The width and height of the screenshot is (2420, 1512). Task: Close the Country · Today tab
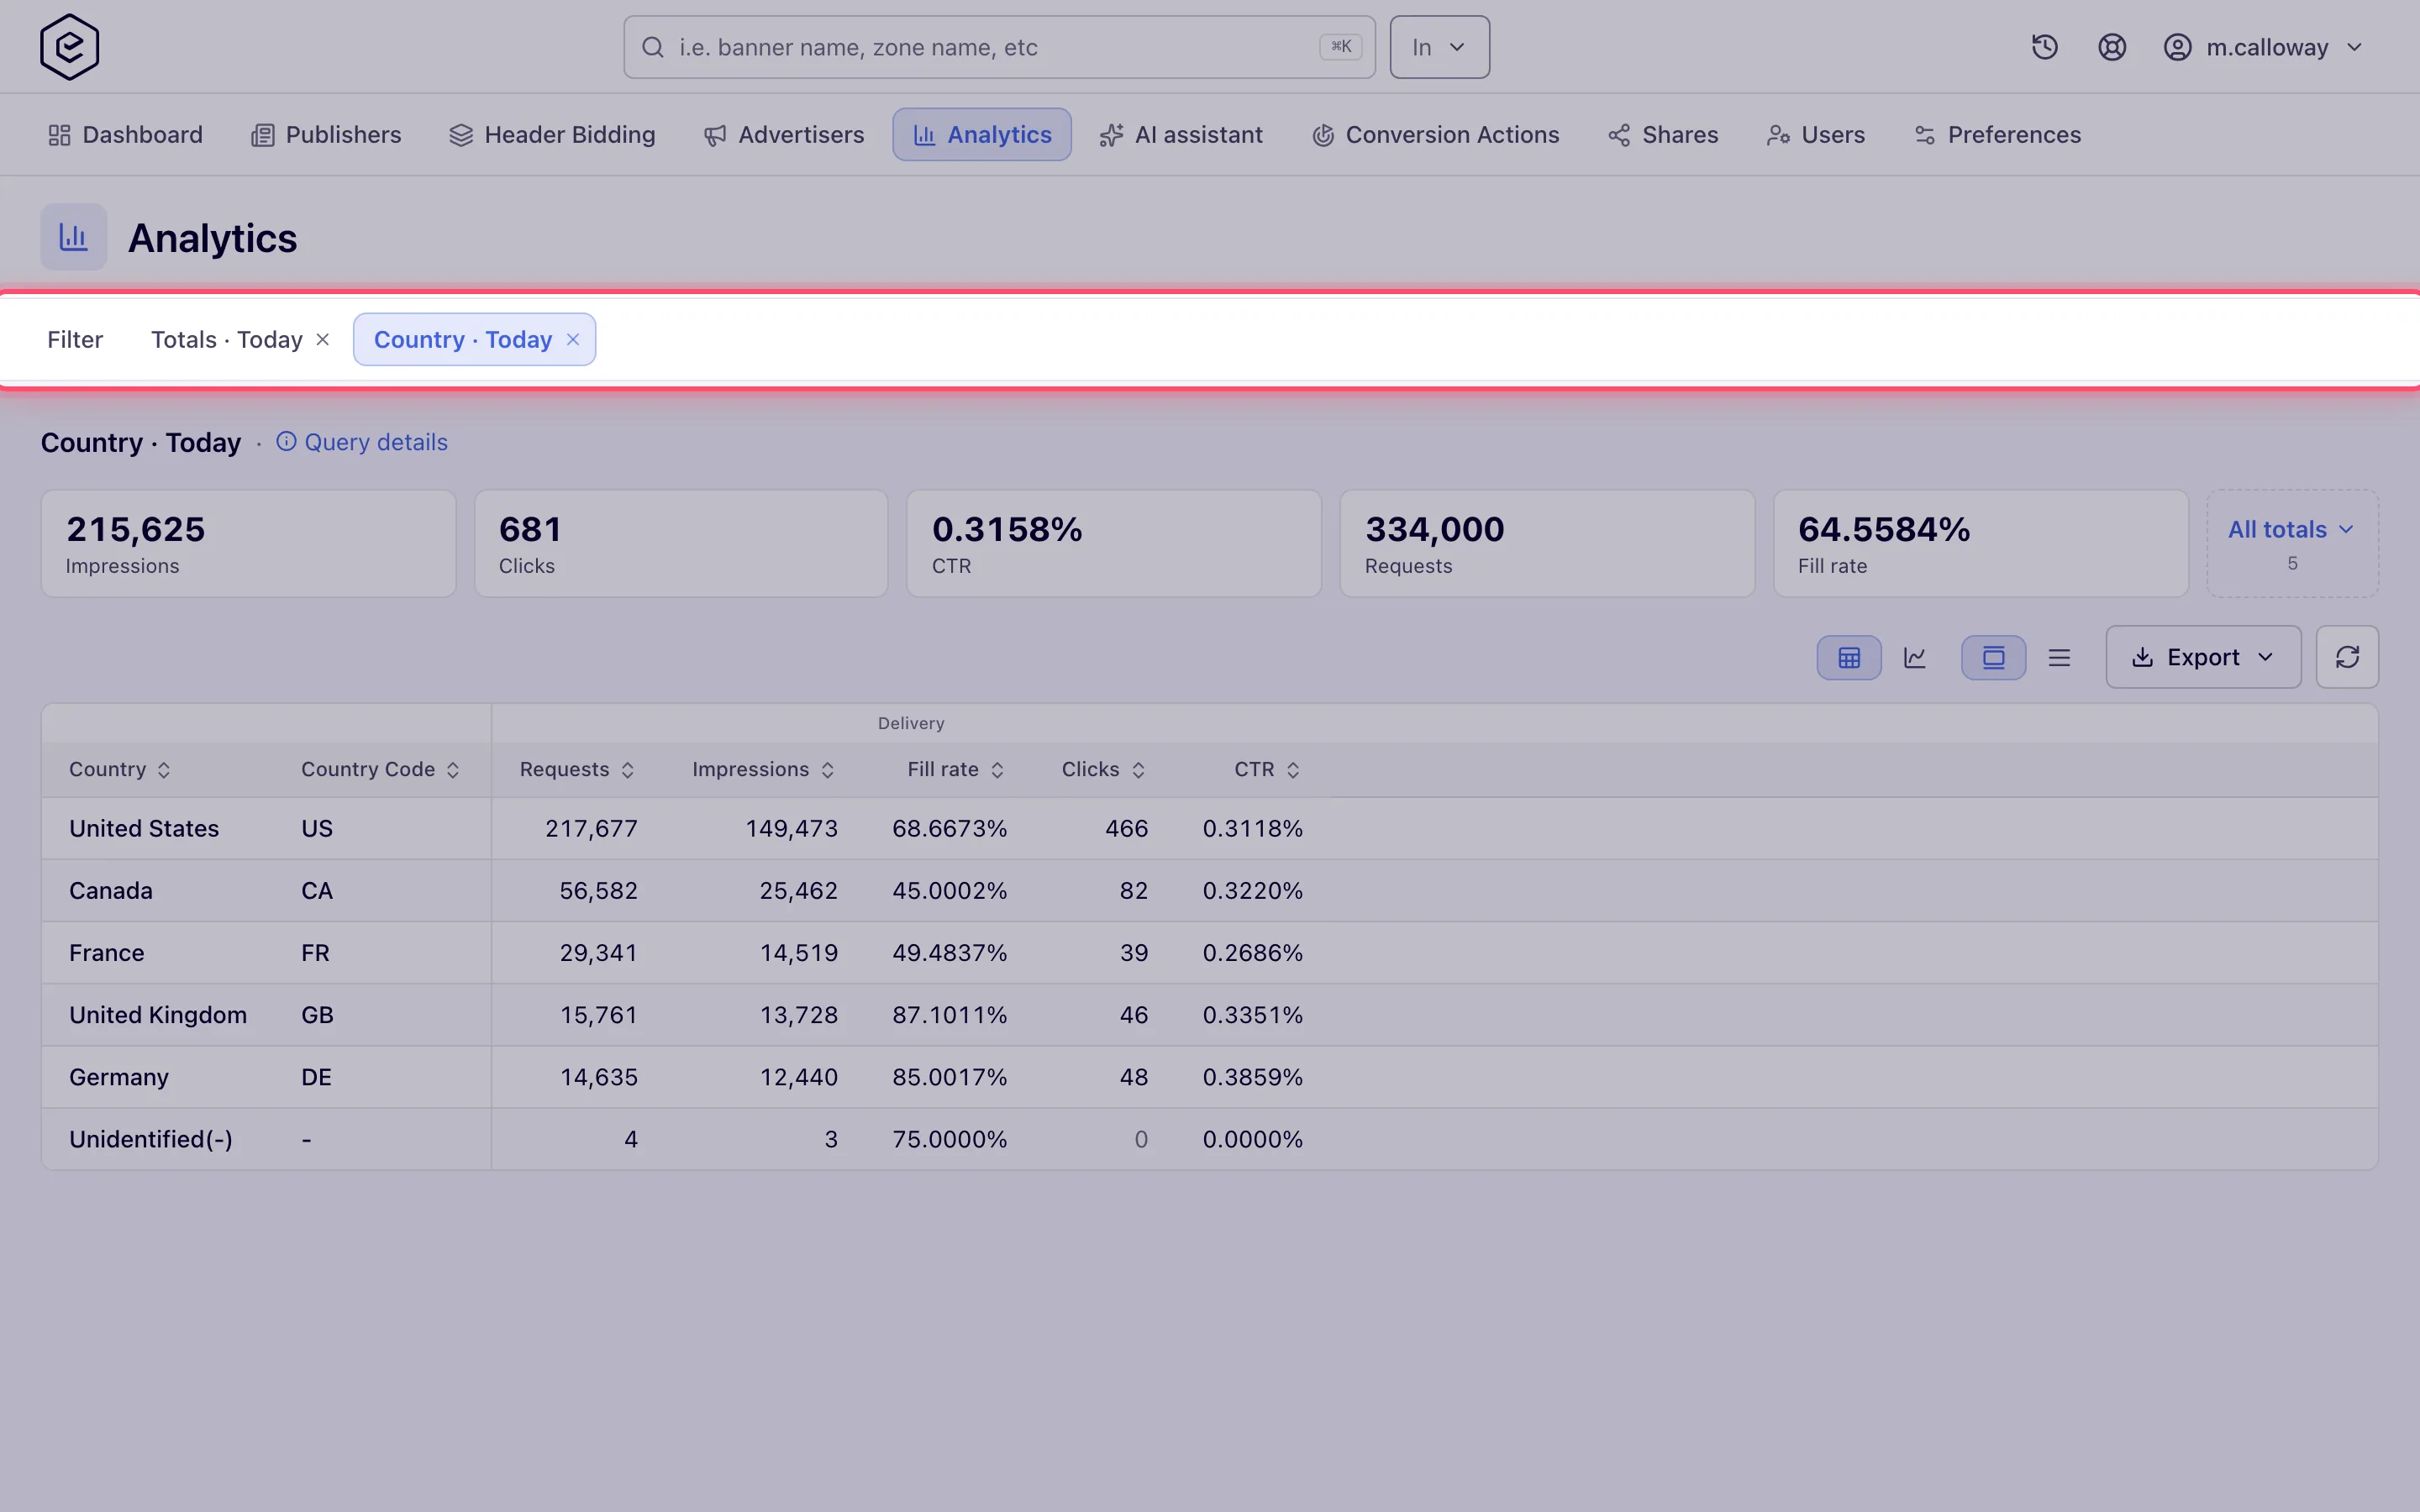point(573,339)
